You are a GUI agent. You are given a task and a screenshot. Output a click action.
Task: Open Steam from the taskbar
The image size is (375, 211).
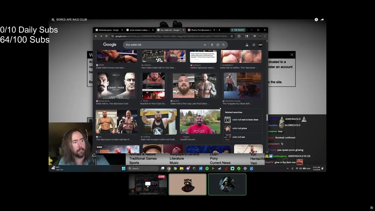(x=219, y=169)
